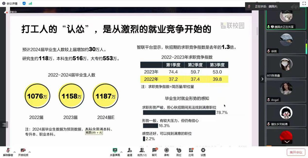Select 605陈喜鑫 participant tile
This screenshot has height=158, width=308.
285,65
